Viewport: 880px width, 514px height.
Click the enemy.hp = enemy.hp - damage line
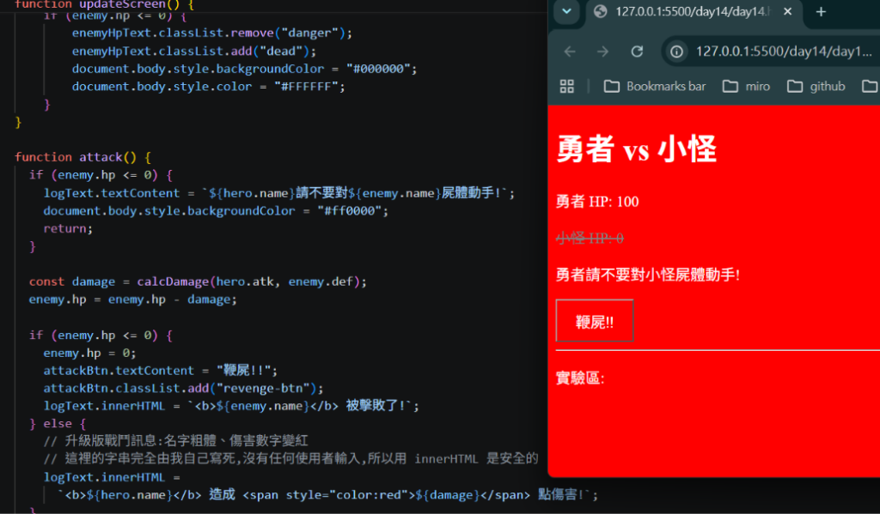(x=132, y=299)
